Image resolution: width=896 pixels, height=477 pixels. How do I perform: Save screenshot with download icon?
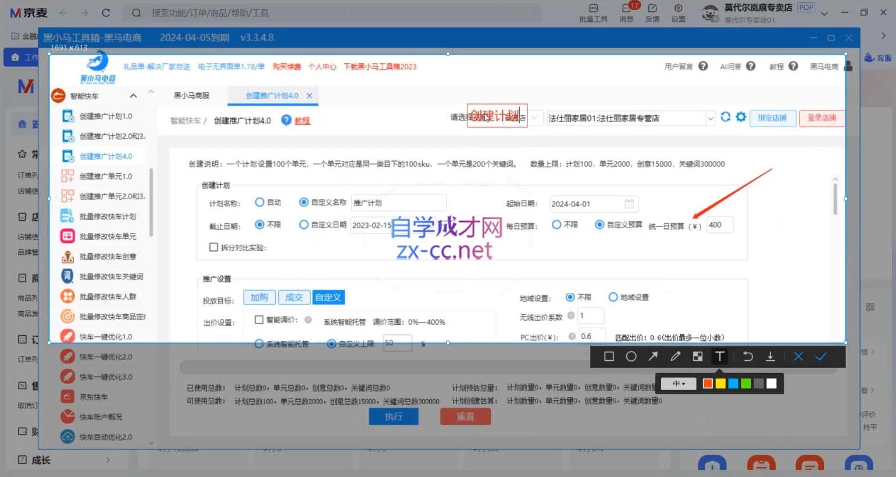click(x=770, y=357)
